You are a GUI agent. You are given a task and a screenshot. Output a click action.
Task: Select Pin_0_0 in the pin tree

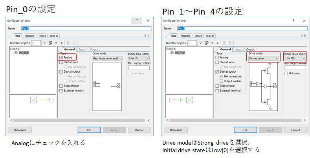tap(24, 53)
